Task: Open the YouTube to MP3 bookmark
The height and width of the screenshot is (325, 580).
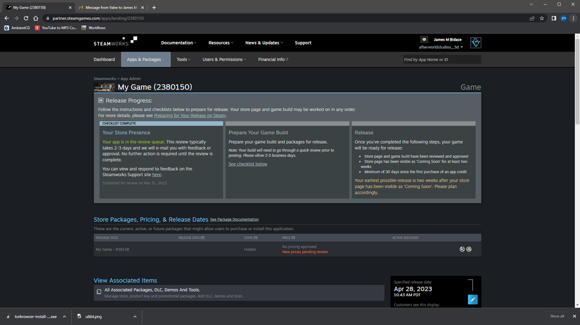Action: coord(55,28)
